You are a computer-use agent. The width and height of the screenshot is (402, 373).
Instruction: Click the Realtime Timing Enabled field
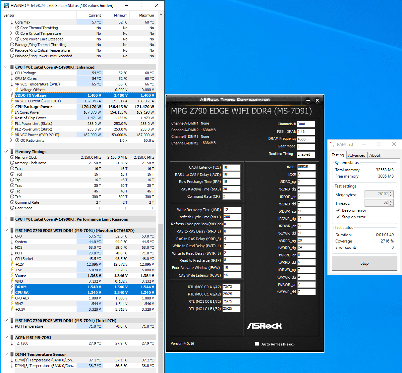(306, 154)
